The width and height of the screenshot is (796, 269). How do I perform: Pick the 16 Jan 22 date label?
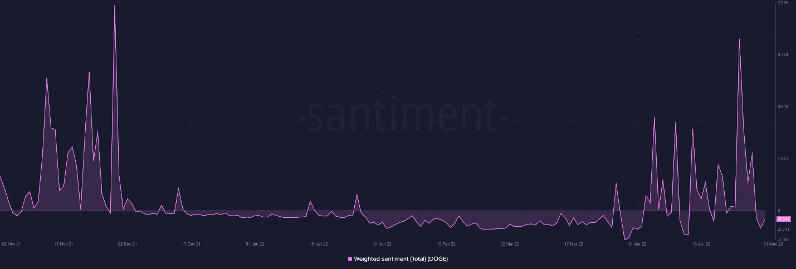[x=319, y=243]
